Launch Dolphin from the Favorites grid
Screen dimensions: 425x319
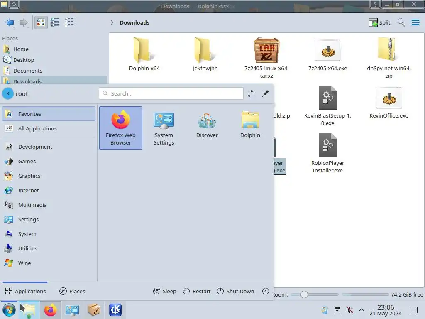(250, 125)
